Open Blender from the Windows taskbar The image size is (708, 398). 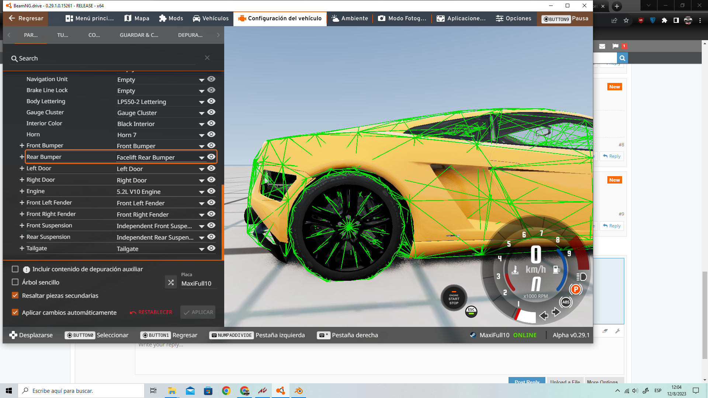299,391
